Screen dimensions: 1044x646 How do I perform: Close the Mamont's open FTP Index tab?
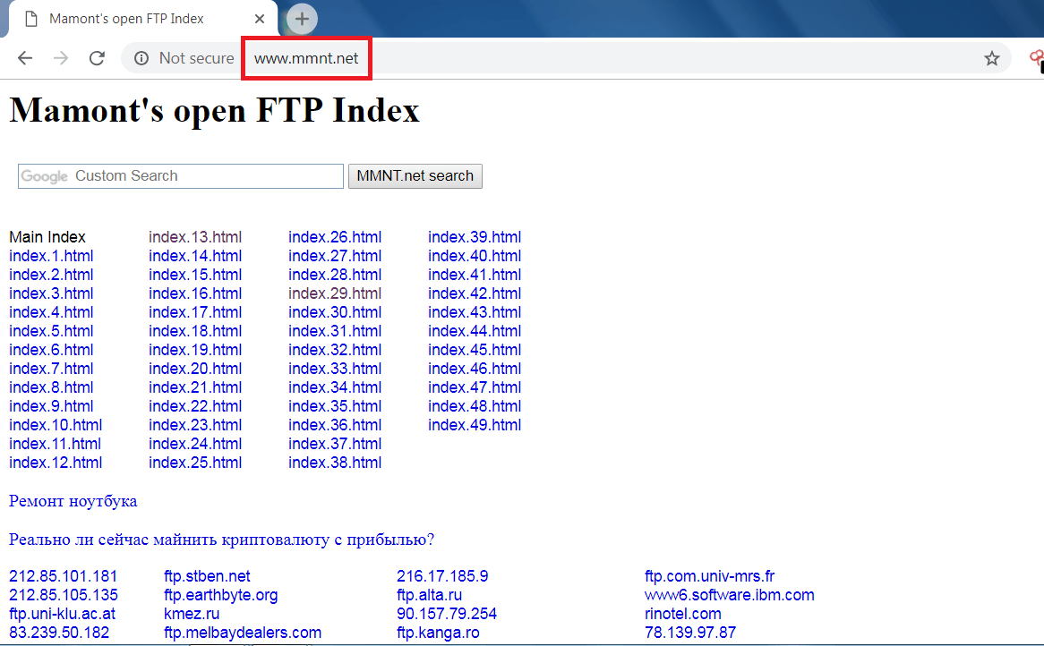click(x=260, y=19)
